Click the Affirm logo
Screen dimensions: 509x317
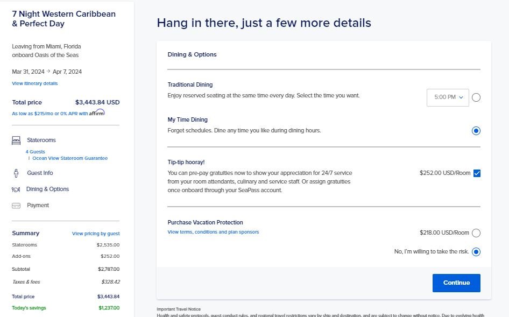tap(97, 112)
